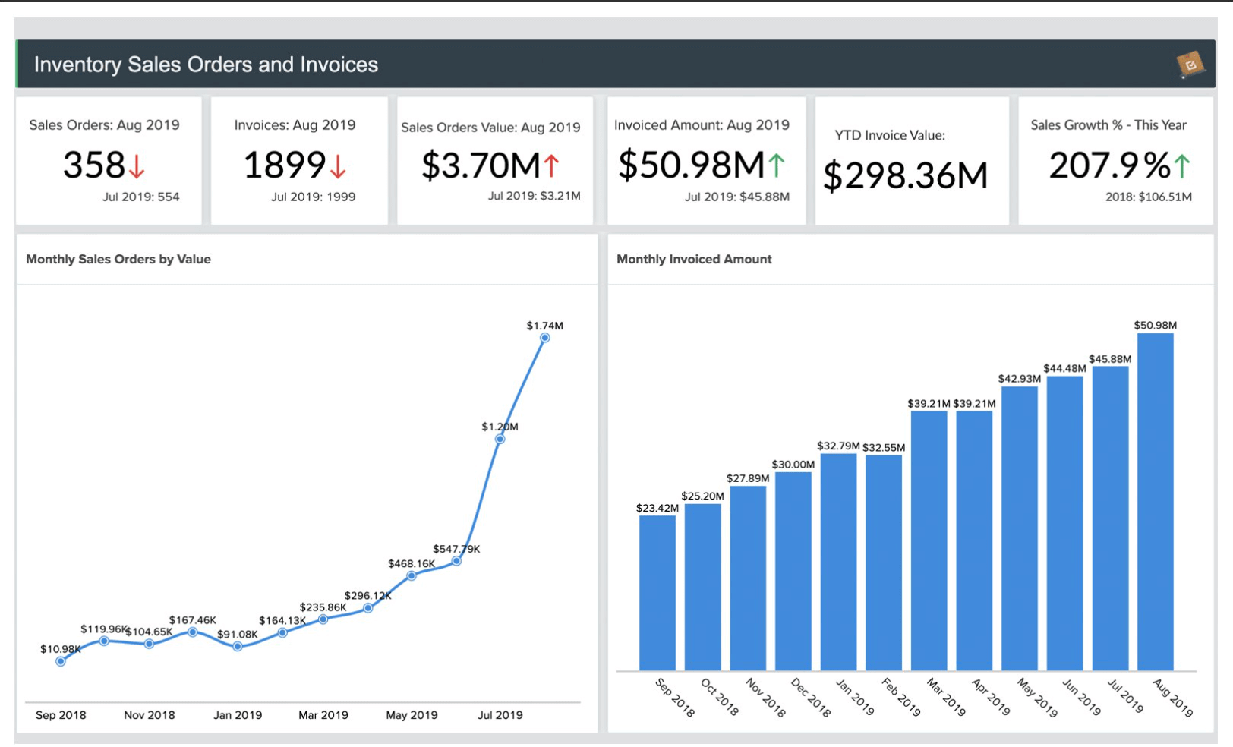This screenshot has height=747, width=1233.
Task: Click the Dec 2018 bar showing $30.00M
Action: pos(793,571)
